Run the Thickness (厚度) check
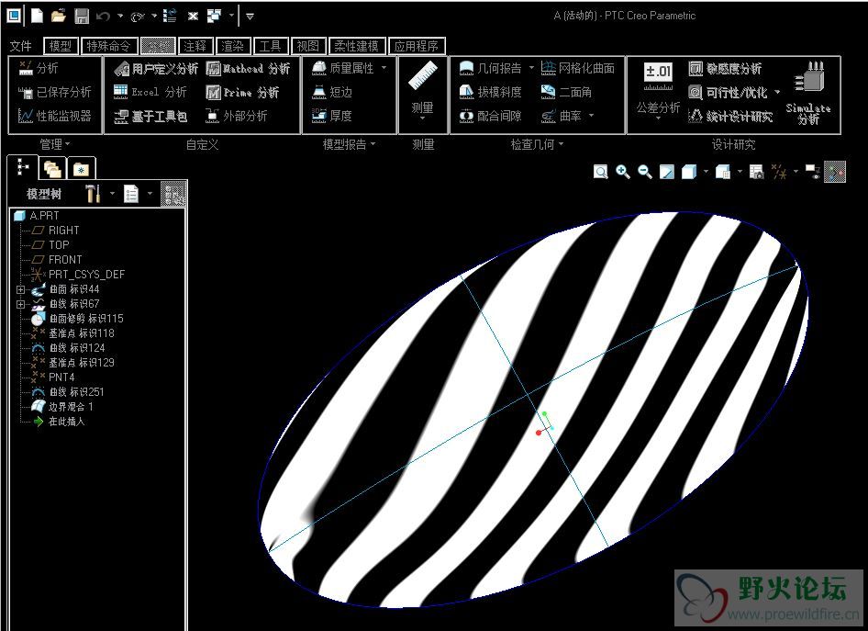868x631 pixels. tap(332, 116)
